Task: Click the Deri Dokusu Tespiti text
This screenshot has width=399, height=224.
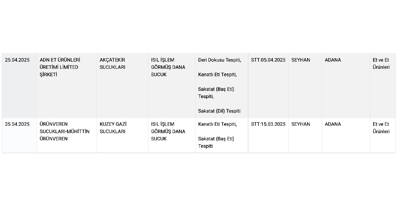Action: click(219, 60)
